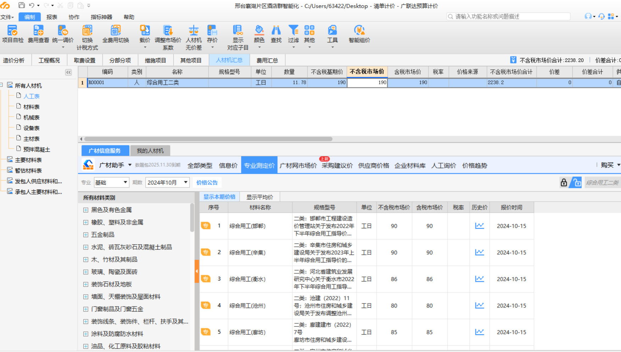
Task: Click the 显示平均价 button
Action: 260,197
